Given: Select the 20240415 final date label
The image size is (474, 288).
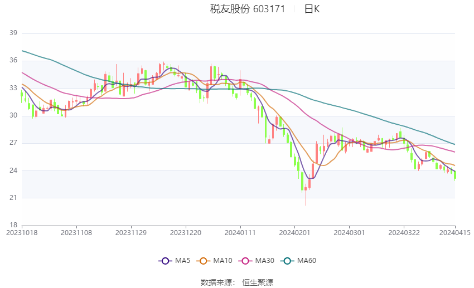Looking at the screenshot, I should (454, 233).
